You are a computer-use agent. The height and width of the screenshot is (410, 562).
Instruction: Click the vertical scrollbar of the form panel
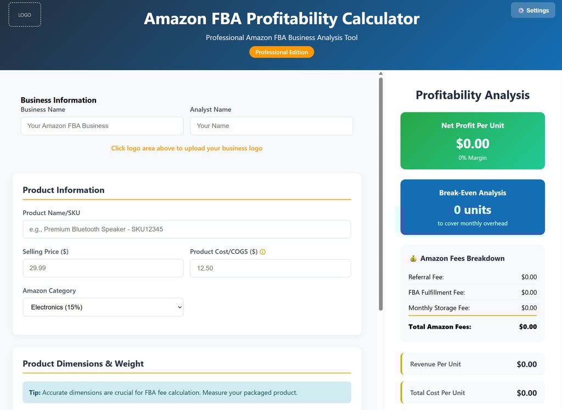click(x=381, y=192)
